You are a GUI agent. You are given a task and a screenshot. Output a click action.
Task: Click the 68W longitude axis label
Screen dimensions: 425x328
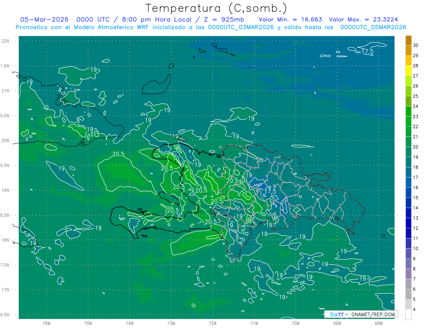click(x=379, y=323)
